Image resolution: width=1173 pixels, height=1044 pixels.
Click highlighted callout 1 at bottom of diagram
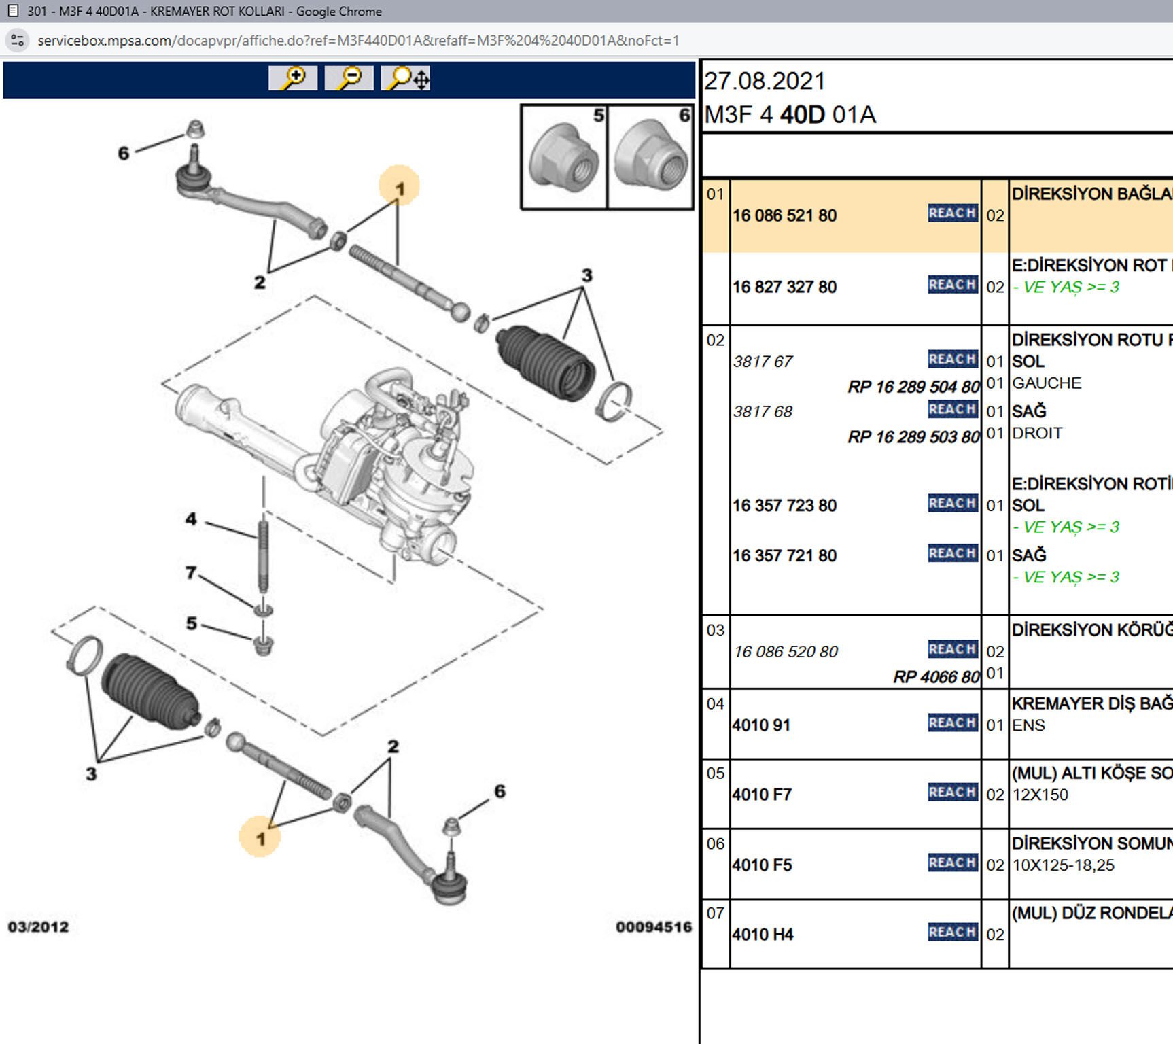(260, 837)
